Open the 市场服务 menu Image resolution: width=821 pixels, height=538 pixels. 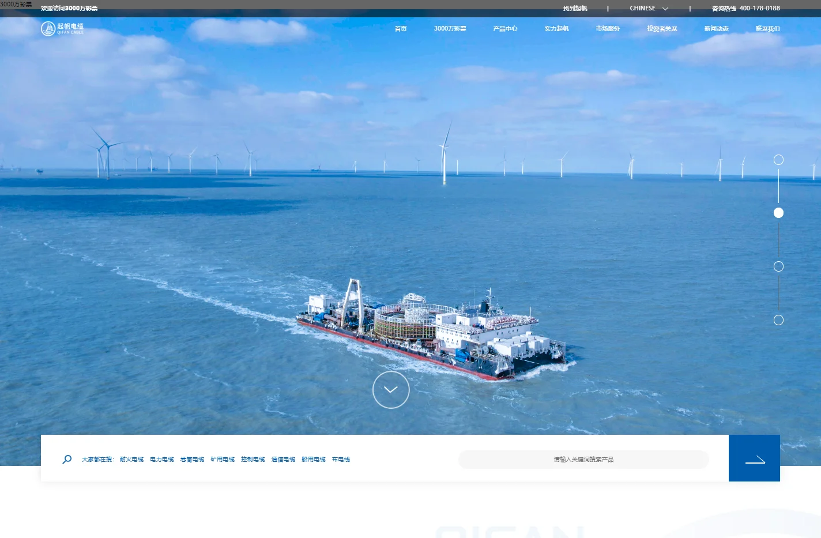(x=608, y=29)
